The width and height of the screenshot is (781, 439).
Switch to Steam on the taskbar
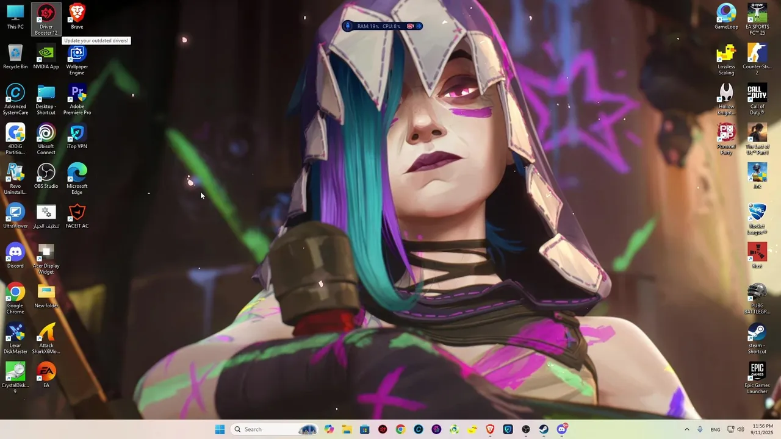(544, 429)
